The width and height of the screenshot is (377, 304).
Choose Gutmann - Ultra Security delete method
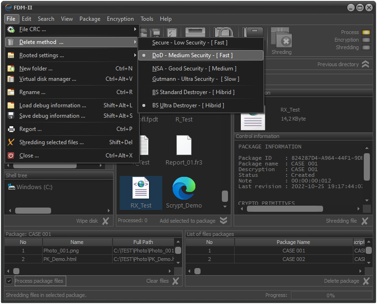coord(201,79)
